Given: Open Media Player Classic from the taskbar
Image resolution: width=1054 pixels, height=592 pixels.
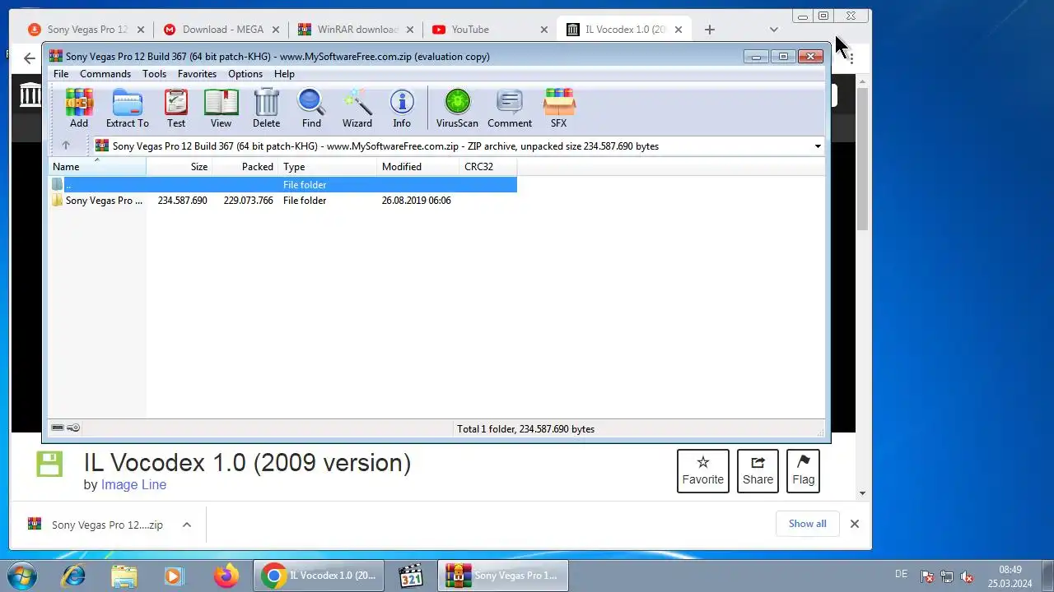Looking at the screenshot, I should click(x=410, y=576).
